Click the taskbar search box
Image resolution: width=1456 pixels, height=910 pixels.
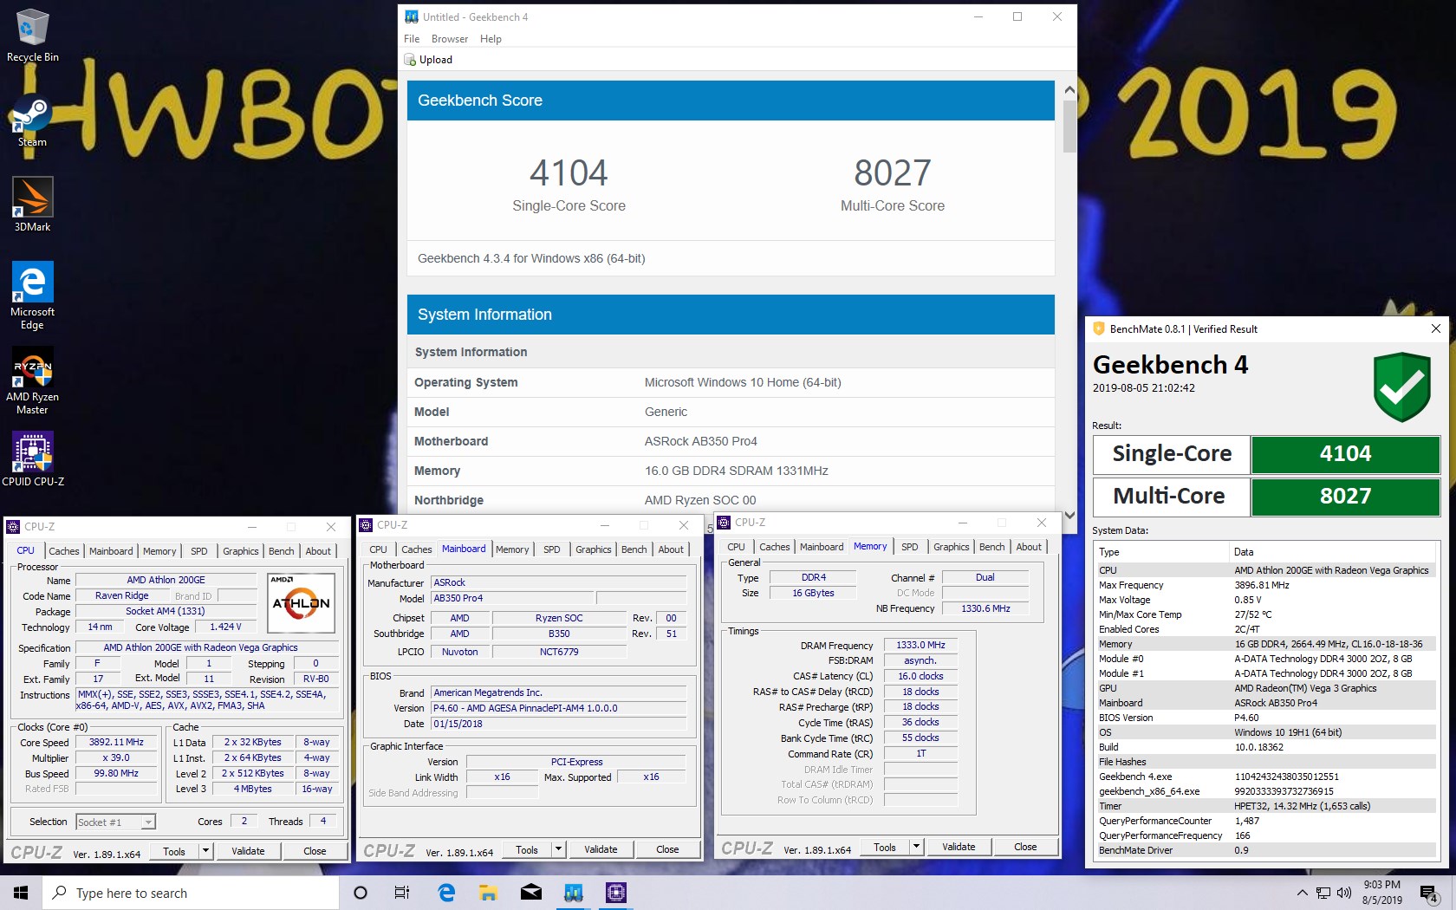(191, 893)
